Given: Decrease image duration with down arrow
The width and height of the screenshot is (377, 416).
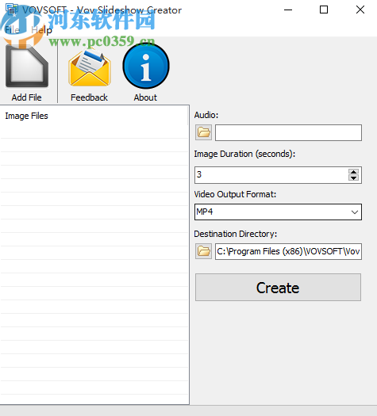Looking at the screenshot, I should tap(353, 178).
